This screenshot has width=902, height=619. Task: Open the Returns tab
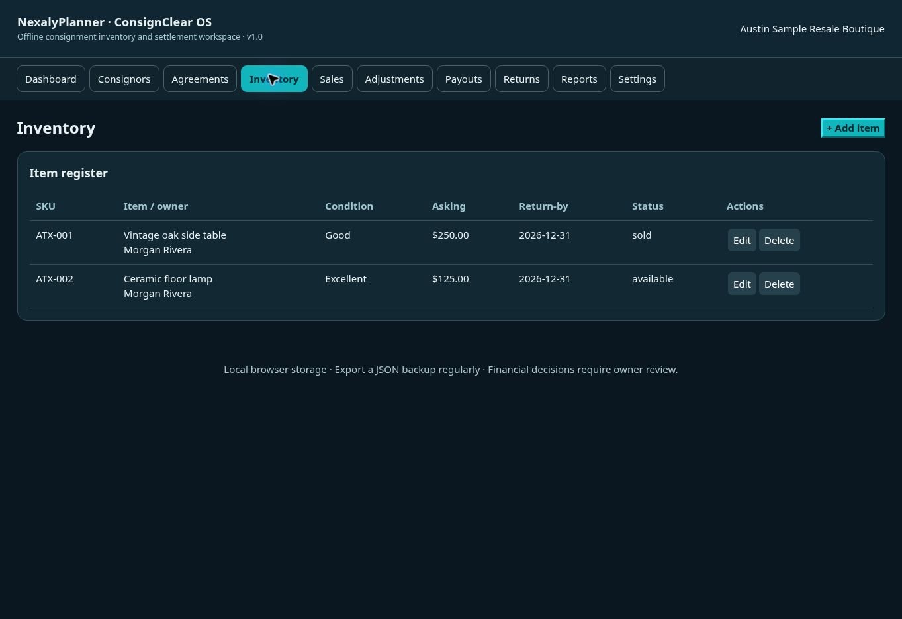(x=521, y=79)
